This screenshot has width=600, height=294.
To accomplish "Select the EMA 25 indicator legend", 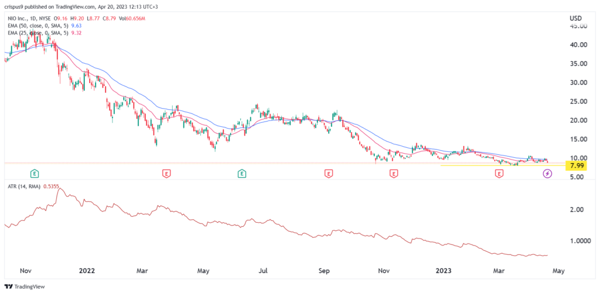I will pos(44,33).
